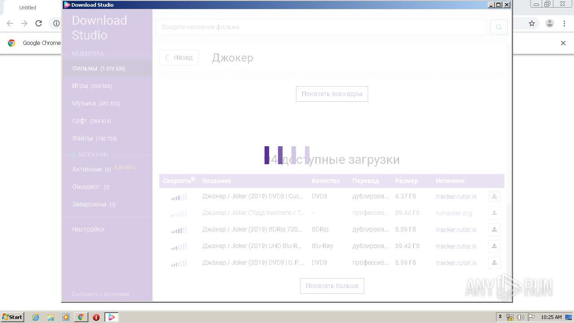Switch to Chrome via taskbar icon

pos(81,317)
